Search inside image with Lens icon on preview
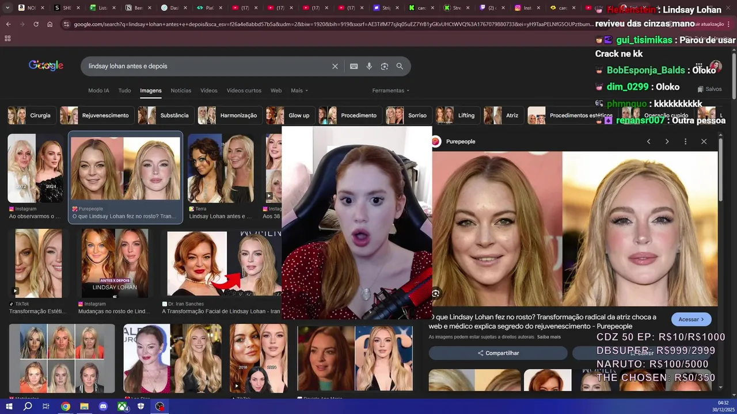737x414 pixels. 436,293
